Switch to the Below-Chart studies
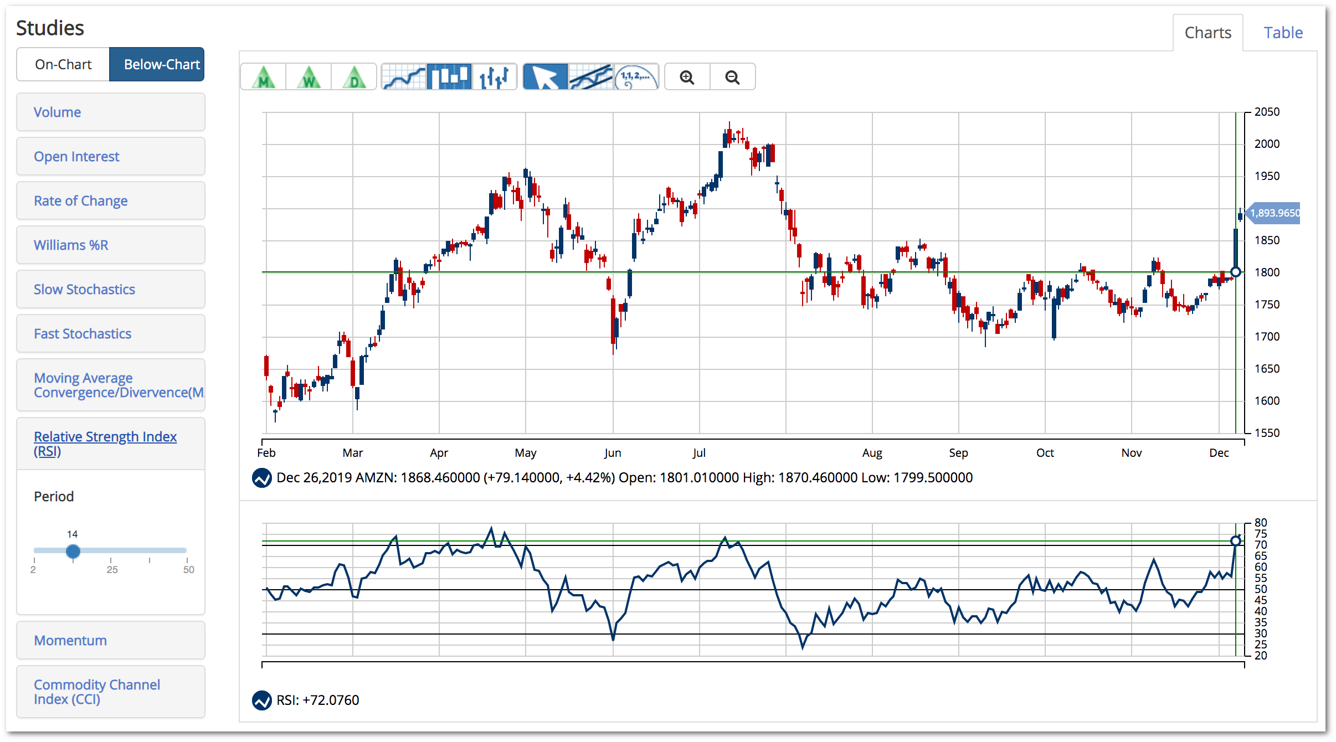 [157, 64]
